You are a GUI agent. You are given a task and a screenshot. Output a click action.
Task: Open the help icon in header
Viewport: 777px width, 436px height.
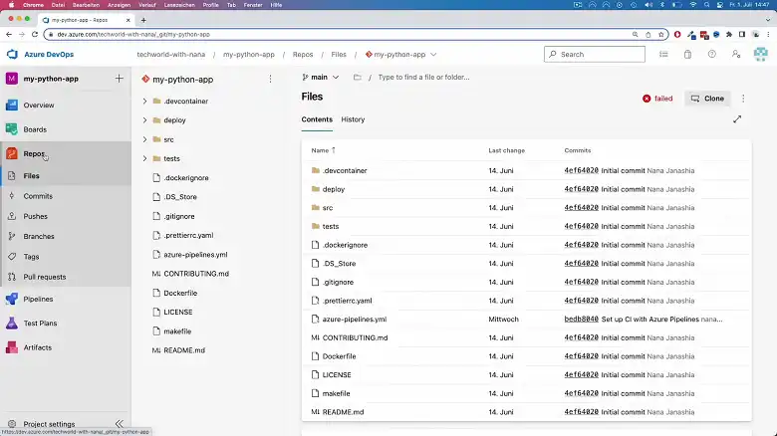point(711,54)
